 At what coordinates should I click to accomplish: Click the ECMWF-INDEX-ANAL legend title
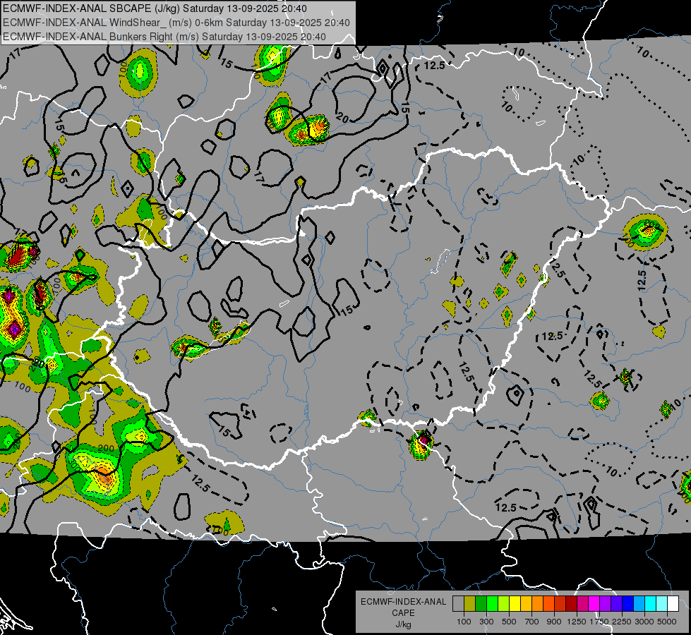pos(403,602)
